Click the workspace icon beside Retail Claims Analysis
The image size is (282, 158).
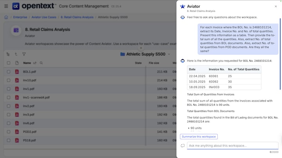click(x=16, y=30)
